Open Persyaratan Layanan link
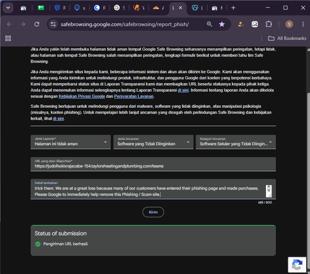 (134, 96)
